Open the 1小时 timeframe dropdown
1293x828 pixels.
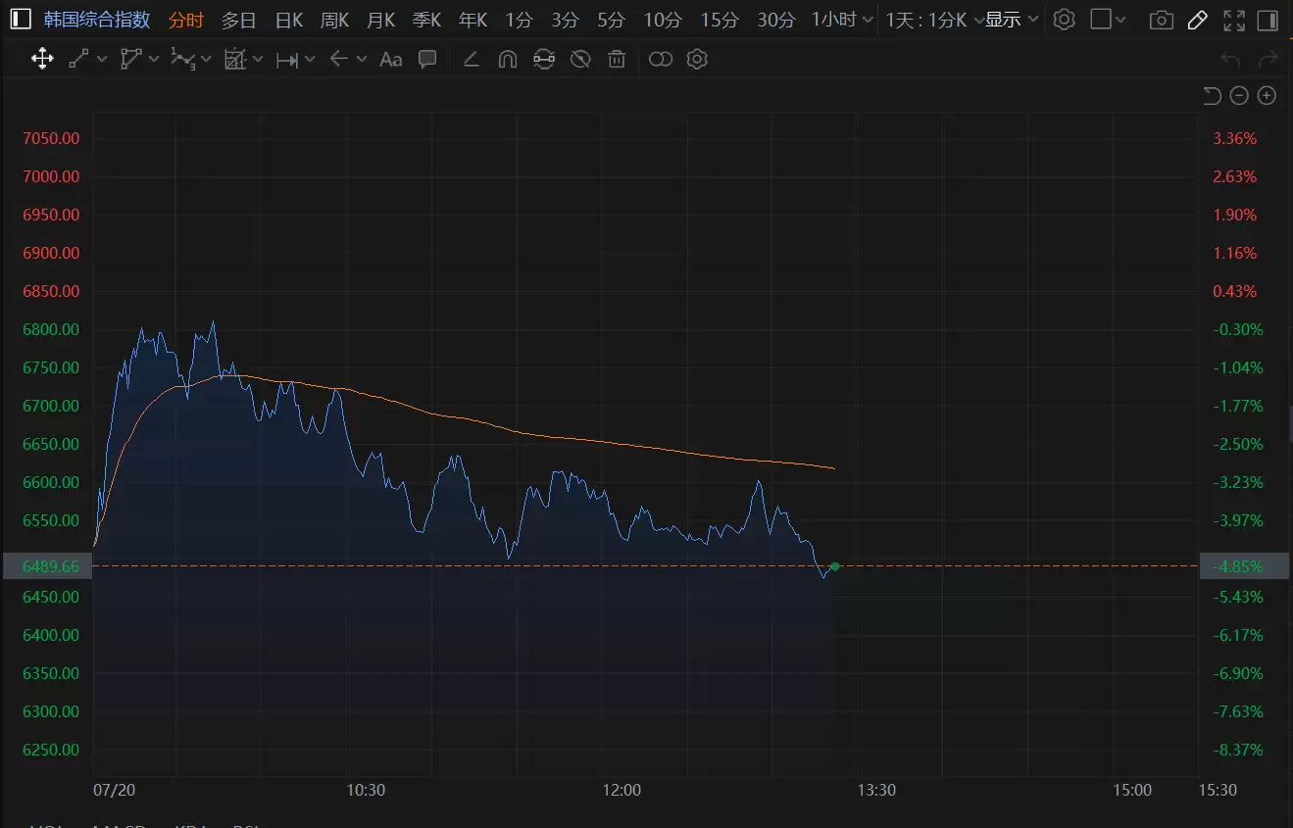pyautogui.click(x=842, y=20)
